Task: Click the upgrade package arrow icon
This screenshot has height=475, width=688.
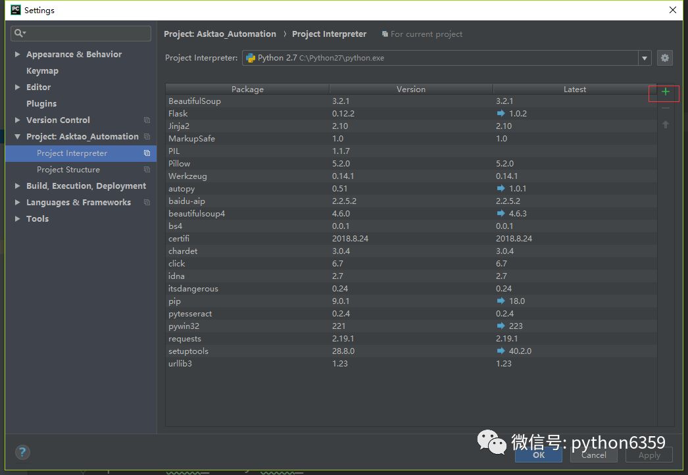Action: point(665,125)
